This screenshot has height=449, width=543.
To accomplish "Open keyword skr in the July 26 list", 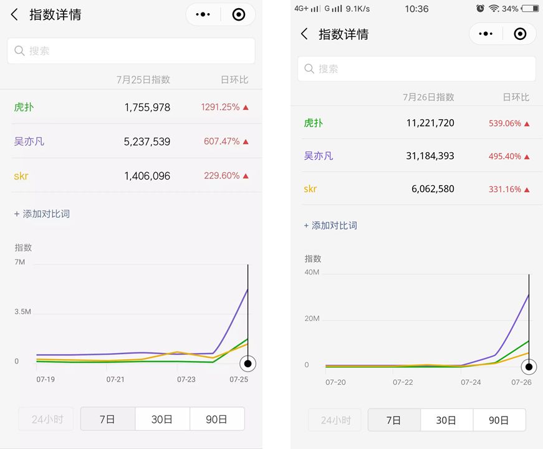I will (x=310, y=189).
